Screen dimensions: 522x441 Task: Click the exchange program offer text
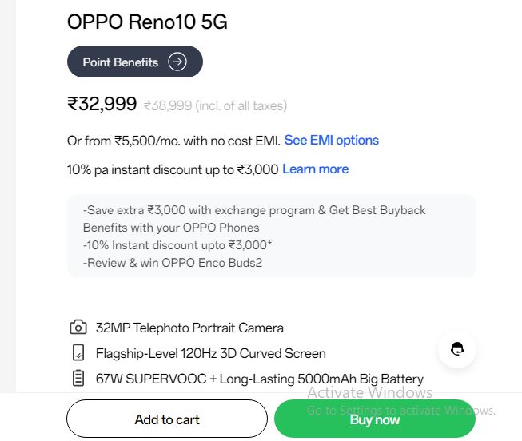click(x=254, y=219)
